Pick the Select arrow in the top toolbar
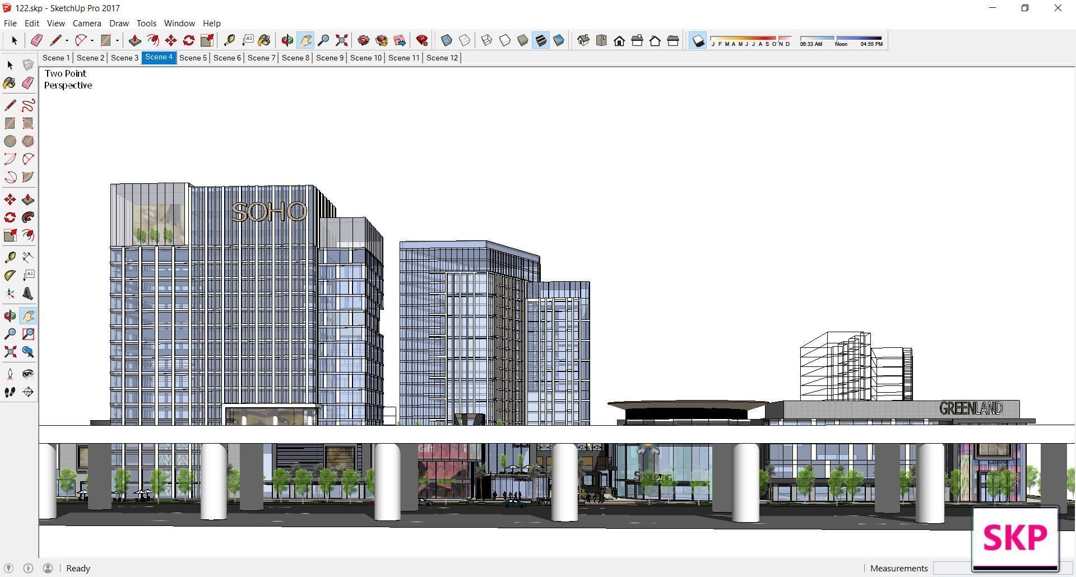 coord(15,41)
